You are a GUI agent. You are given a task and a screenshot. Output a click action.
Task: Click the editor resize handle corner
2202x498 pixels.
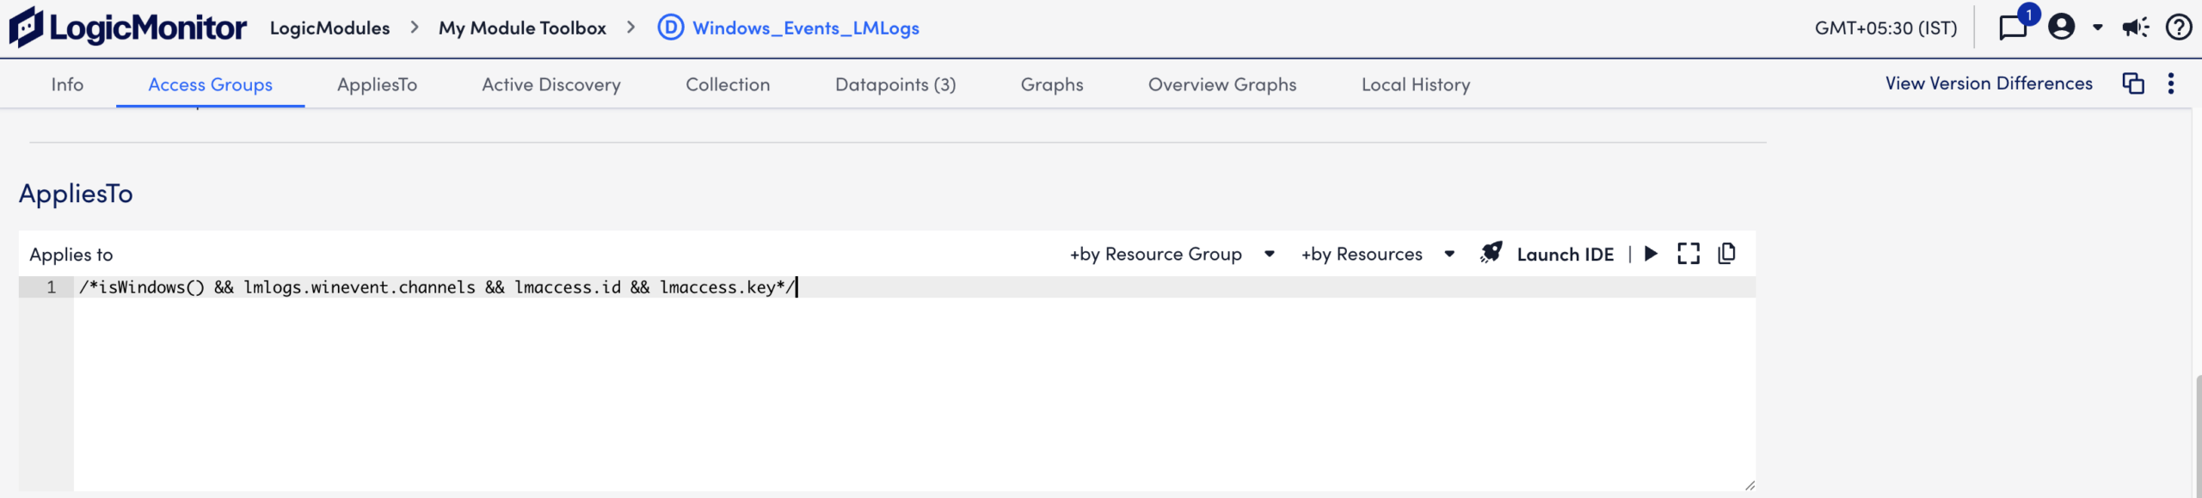click(x=1750, y=486)
